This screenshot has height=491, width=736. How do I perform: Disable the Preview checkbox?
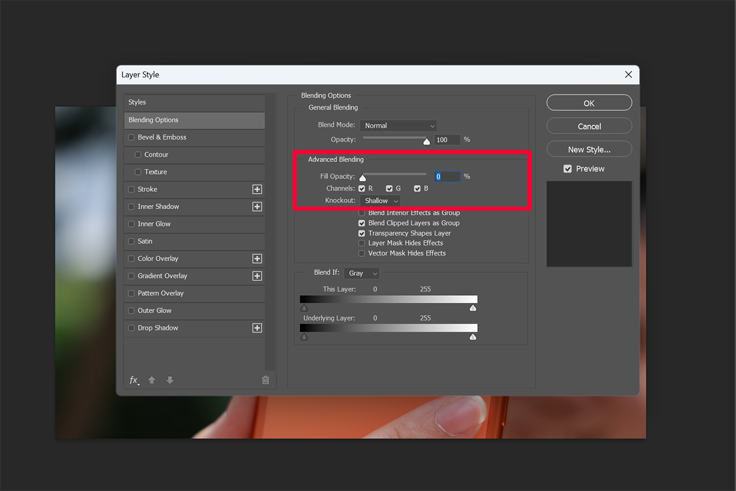pos(568,168)
